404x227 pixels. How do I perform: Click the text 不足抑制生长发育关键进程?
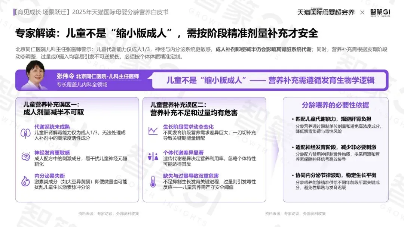[x=191, y=182]
